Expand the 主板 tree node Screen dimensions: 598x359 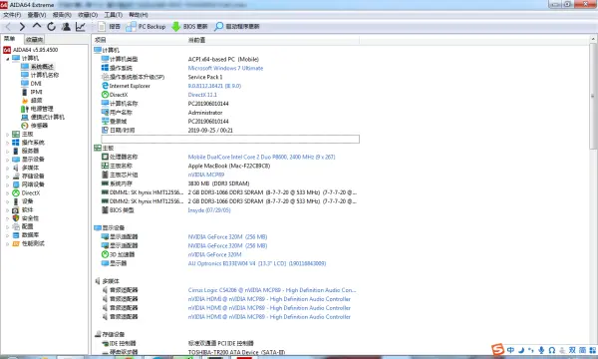(x=7, y=135)
